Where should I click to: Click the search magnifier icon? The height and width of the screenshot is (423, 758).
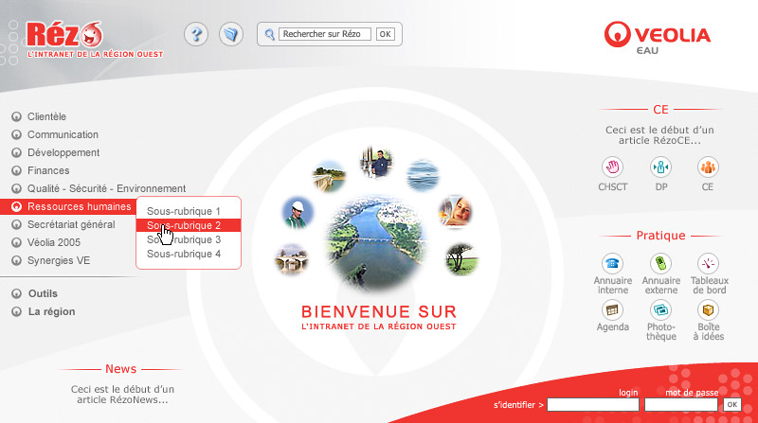coord(269,34)
